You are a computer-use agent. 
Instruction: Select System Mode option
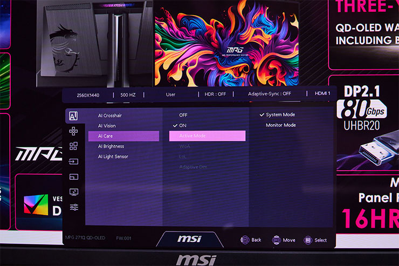(280, 115)
